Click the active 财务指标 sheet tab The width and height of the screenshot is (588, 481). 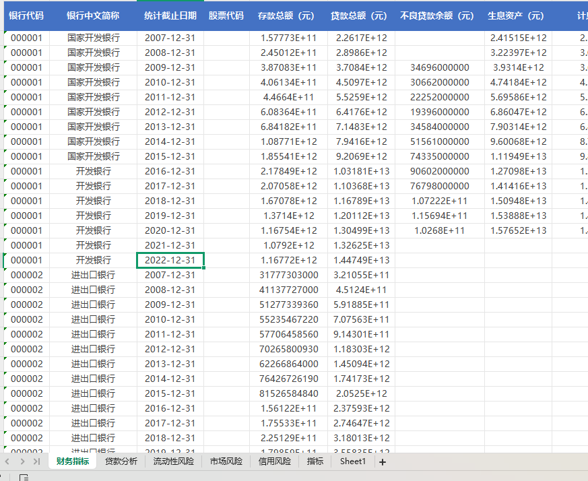pos(72,461)
